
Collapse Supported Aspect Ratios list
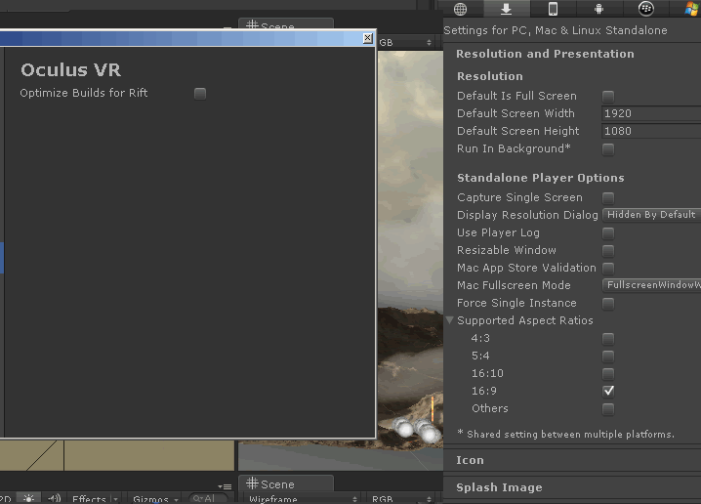(x=450, y=320)
